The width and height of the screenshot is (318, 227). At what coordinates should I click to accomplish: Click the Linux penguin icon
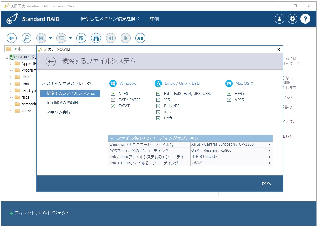coord(158,83)
